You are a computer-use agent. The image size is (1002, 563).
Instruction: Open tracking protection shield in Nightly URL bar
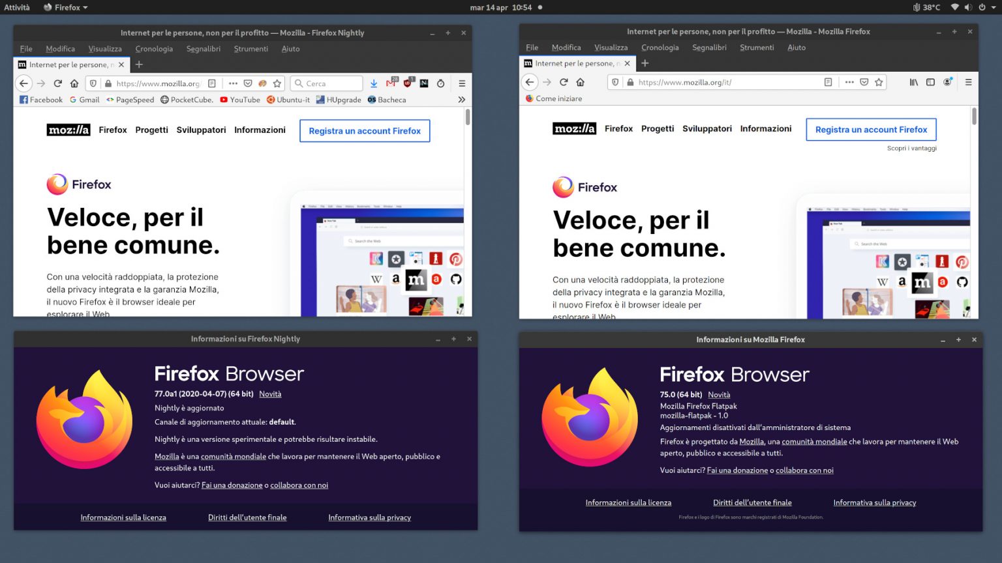(93, 83)
